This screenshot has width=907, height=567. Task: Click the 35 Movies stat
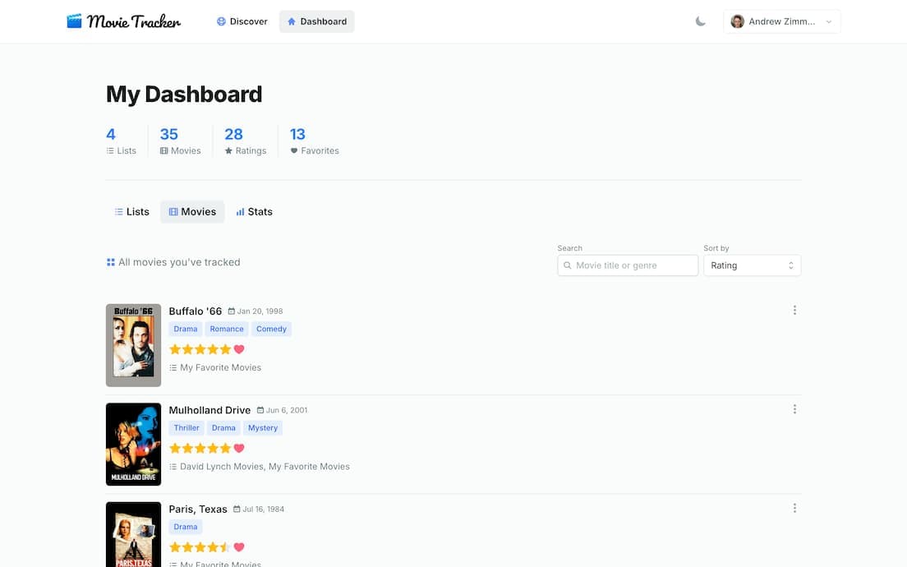(x=181, y=141)
